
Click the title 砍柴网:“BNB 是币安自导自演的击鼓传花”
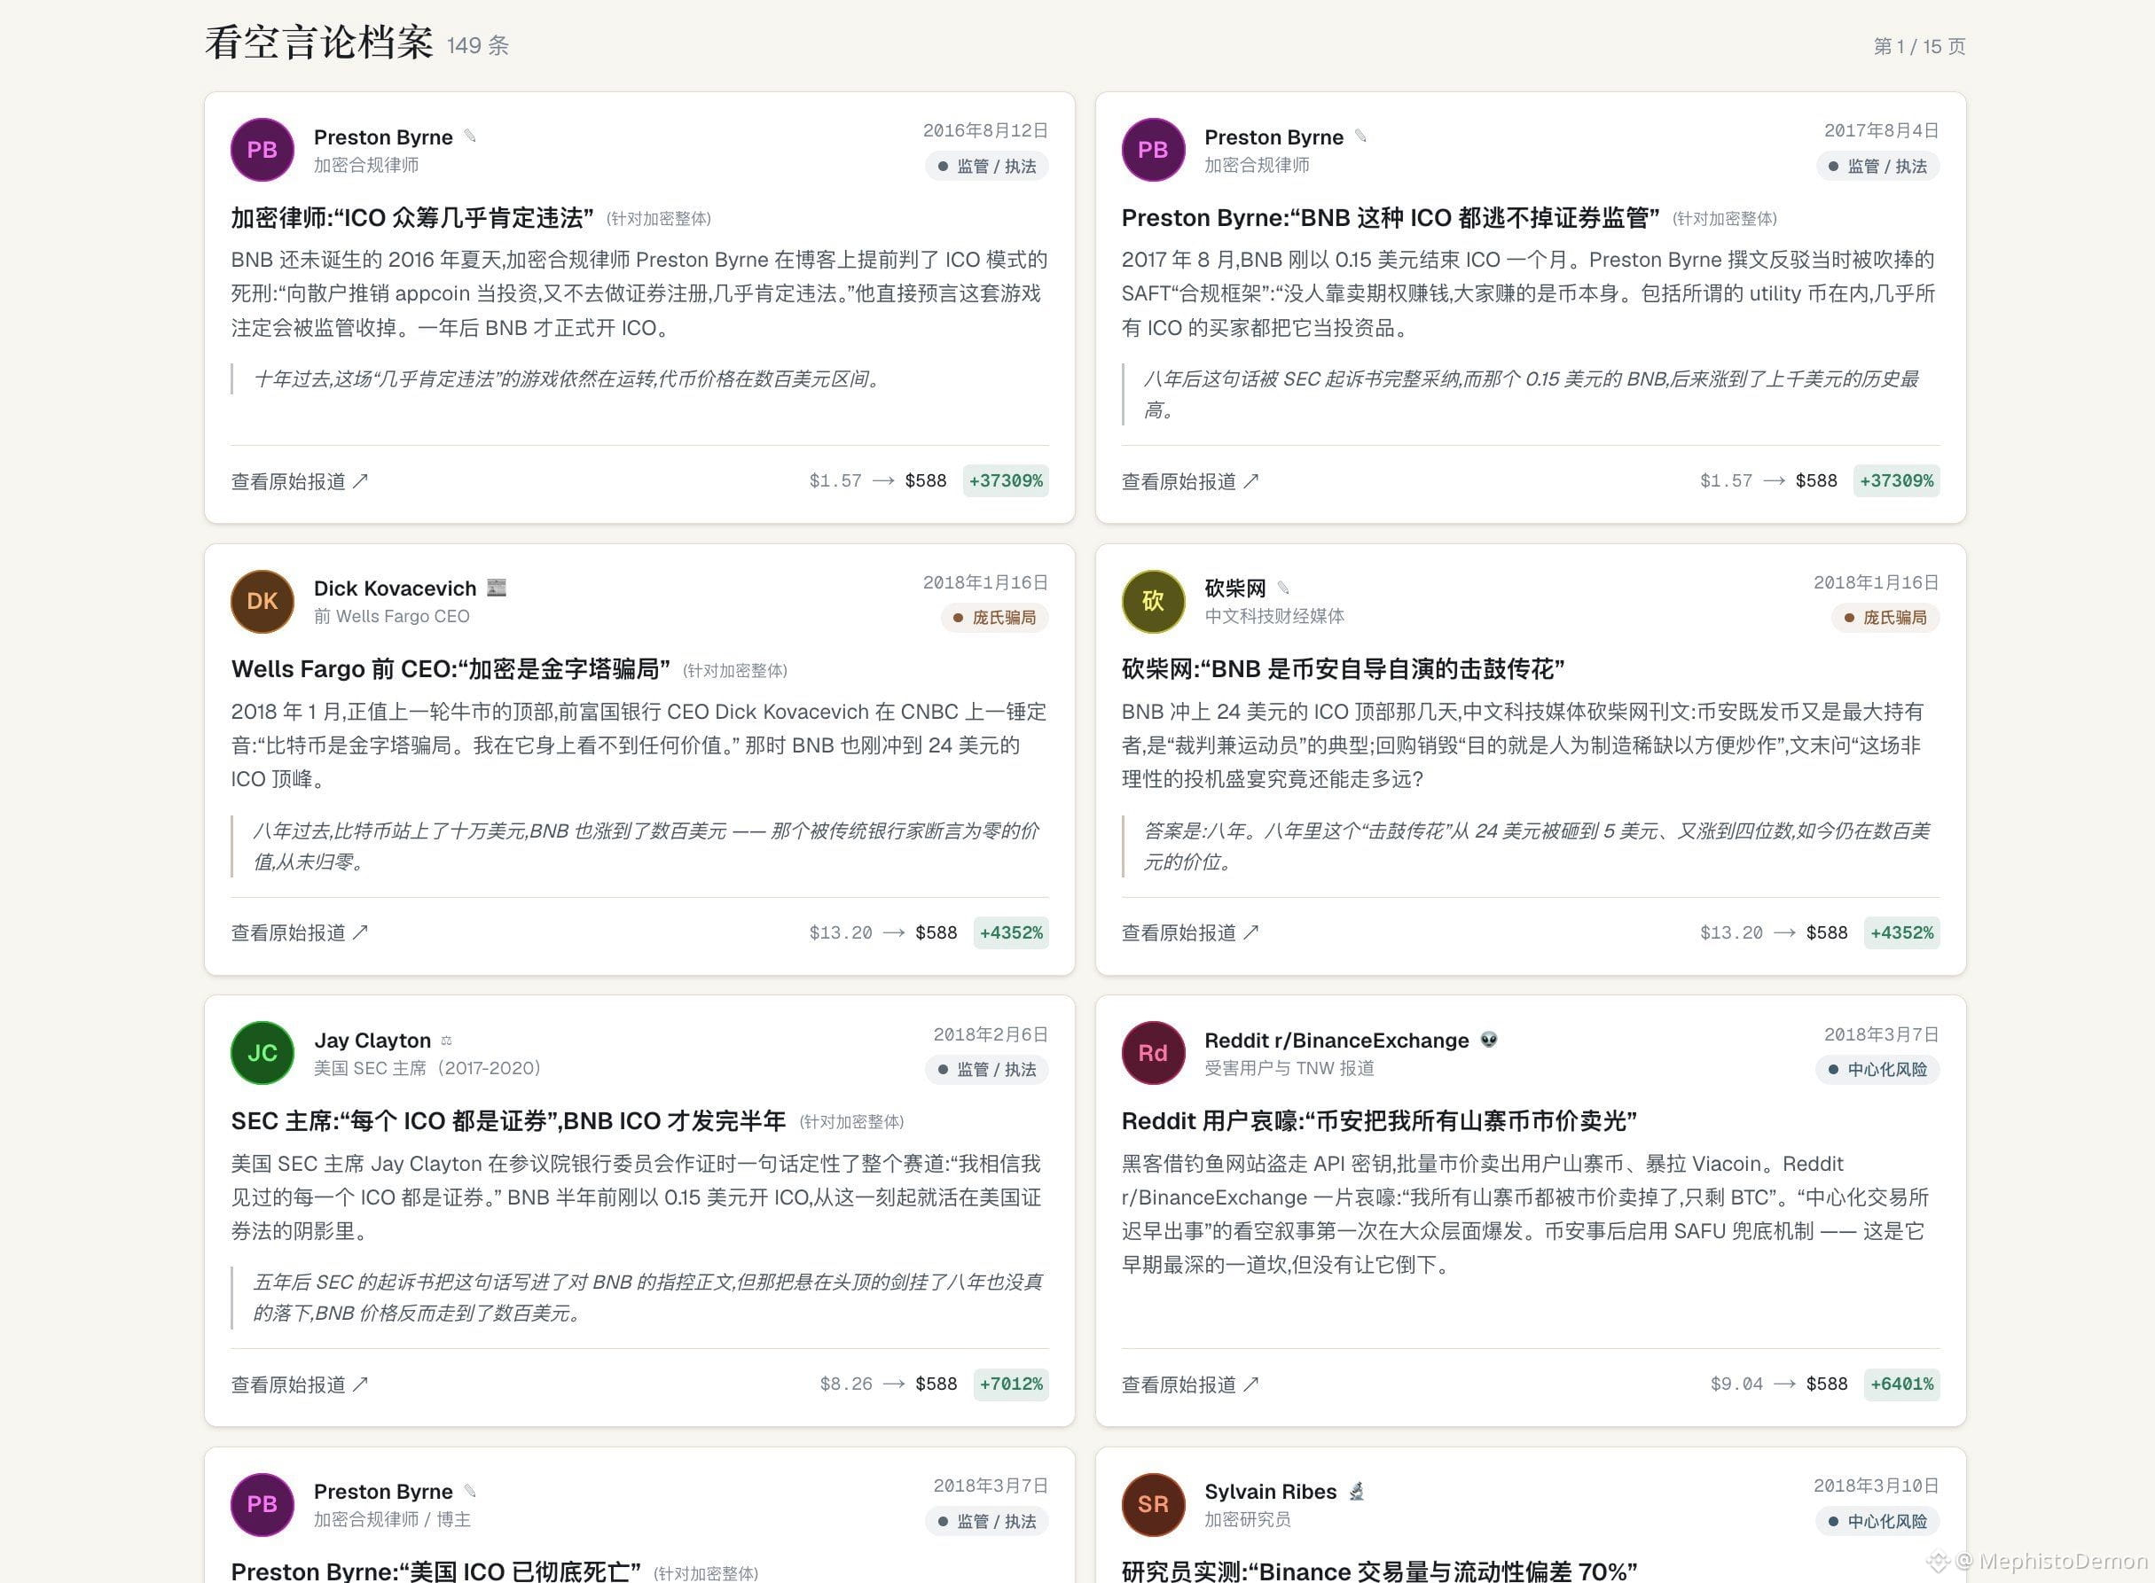coord(1343,670)
